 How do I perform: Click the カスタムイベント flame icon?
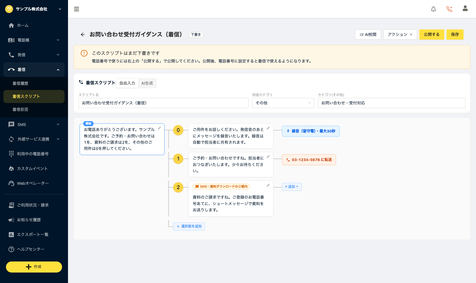pos(11,169)
